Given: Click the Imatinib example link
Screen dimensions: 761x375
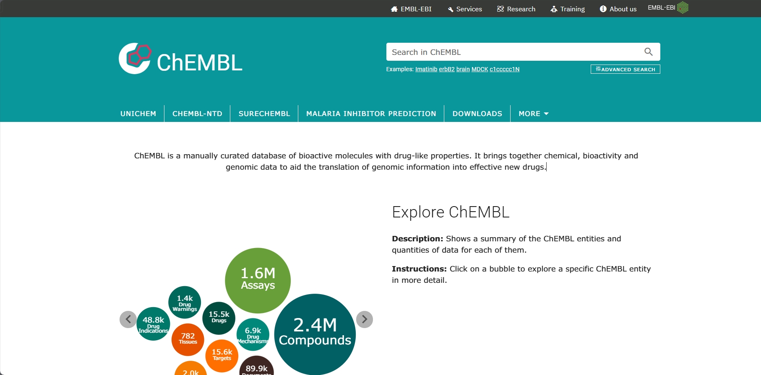Looking at the screenshot, I should click(426, 69).
